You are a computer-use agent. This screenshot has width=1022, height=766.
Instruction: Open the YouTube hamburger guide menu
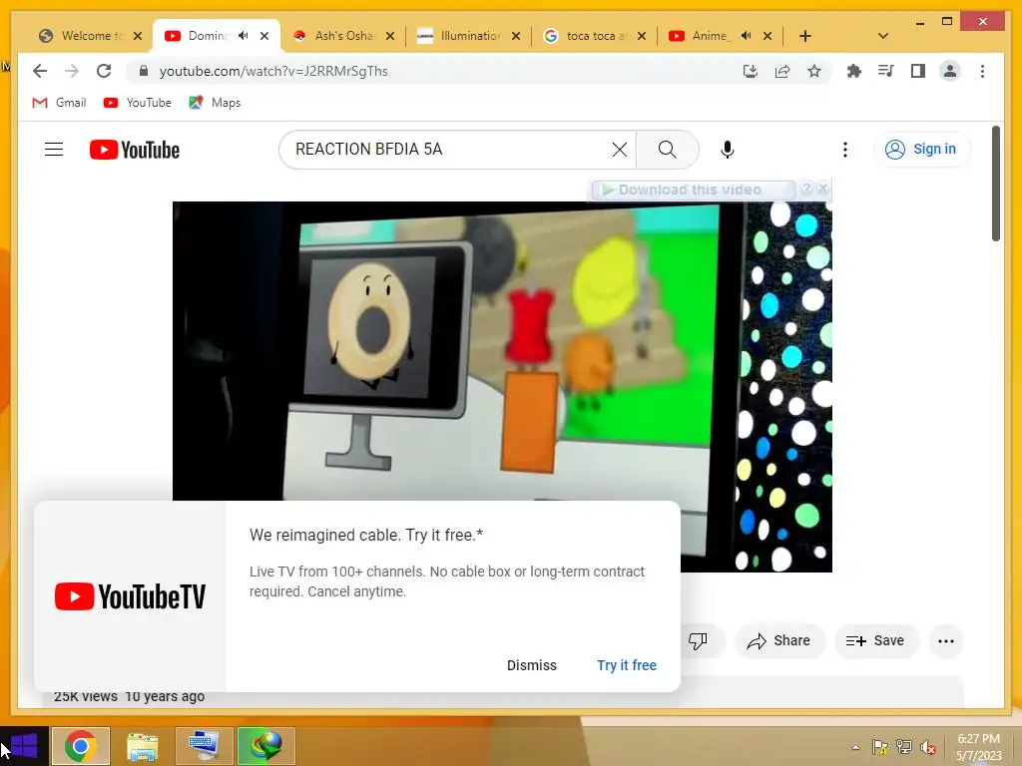pos(54,150)
